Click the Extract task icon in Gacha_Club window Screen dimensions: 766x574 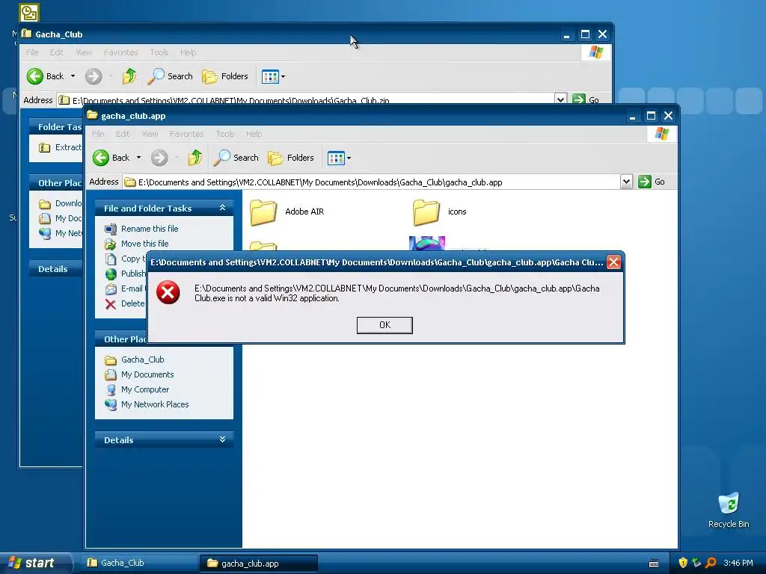tap(44, 147)
